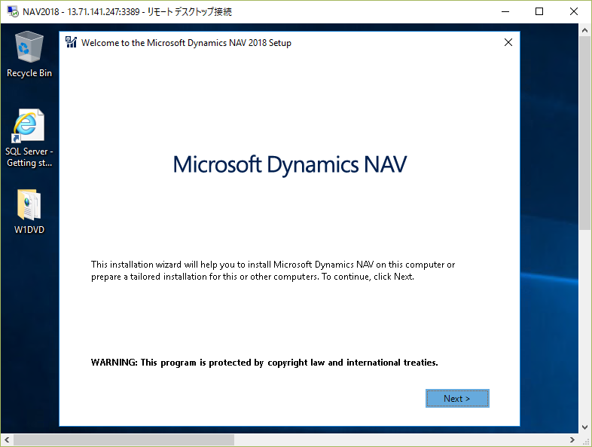Select the Recycle Bin desktop icon

[x=29, y=55]
